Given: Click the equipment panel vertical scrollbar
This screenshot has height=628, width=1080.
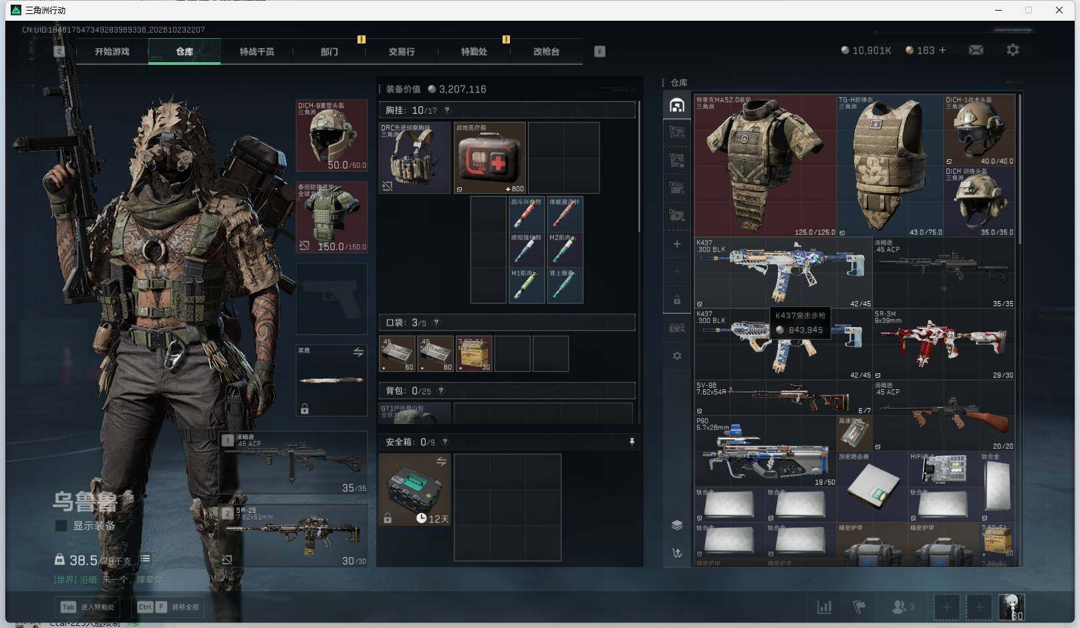Looking at the screenshot, I should (x=639, y=167).
